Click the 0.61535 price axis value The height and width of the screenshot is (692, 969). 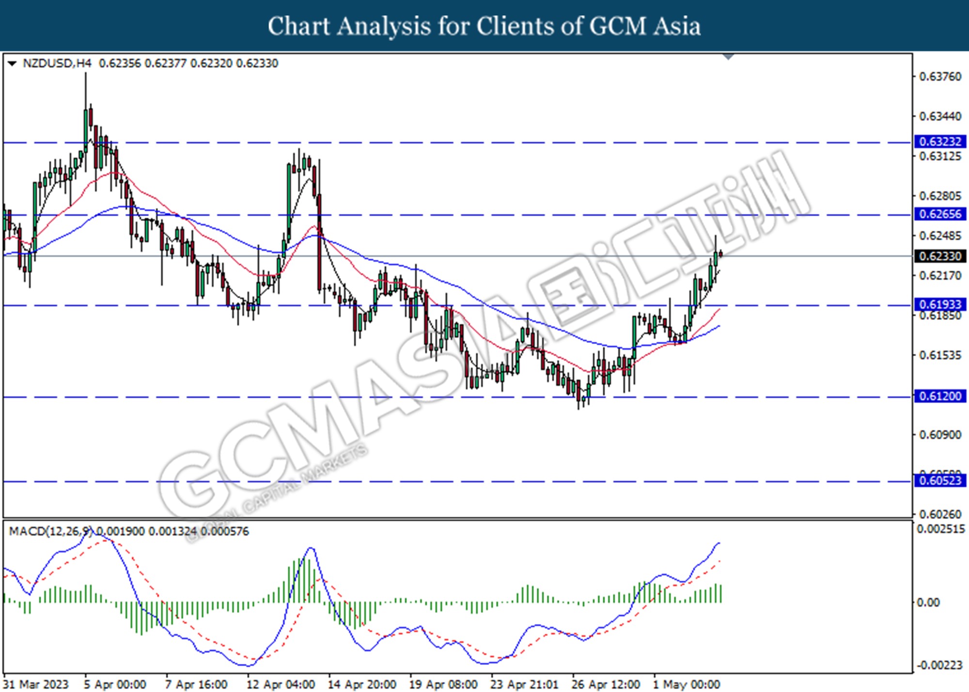940,355
